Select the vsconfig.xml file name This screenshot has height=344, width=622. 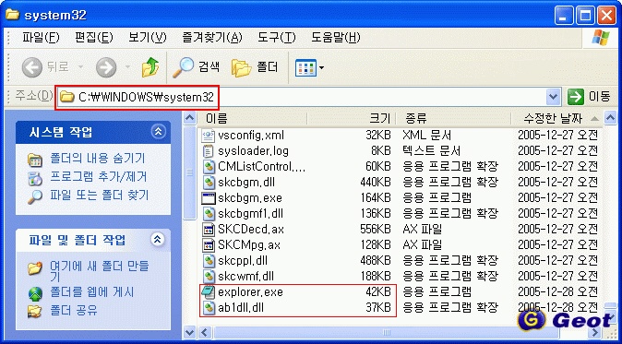click(251, 136)
